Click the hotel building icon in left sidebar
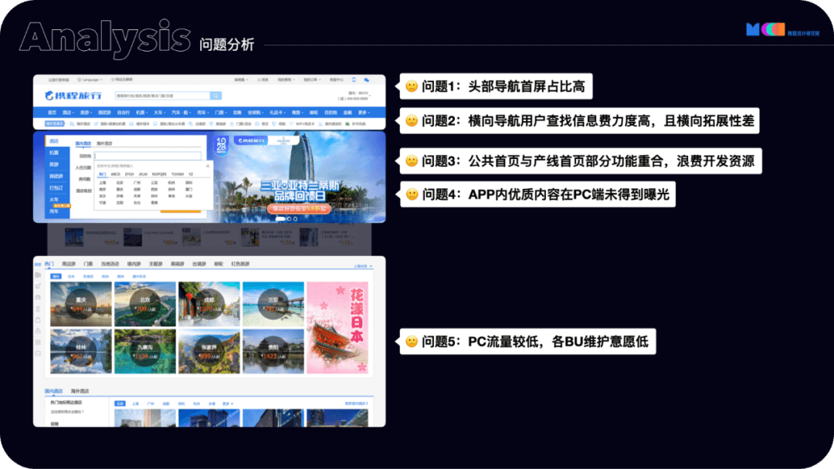Image resolution: width=834 pixels, height=469 pixels. pyautogui.click(x=38, y=275)
